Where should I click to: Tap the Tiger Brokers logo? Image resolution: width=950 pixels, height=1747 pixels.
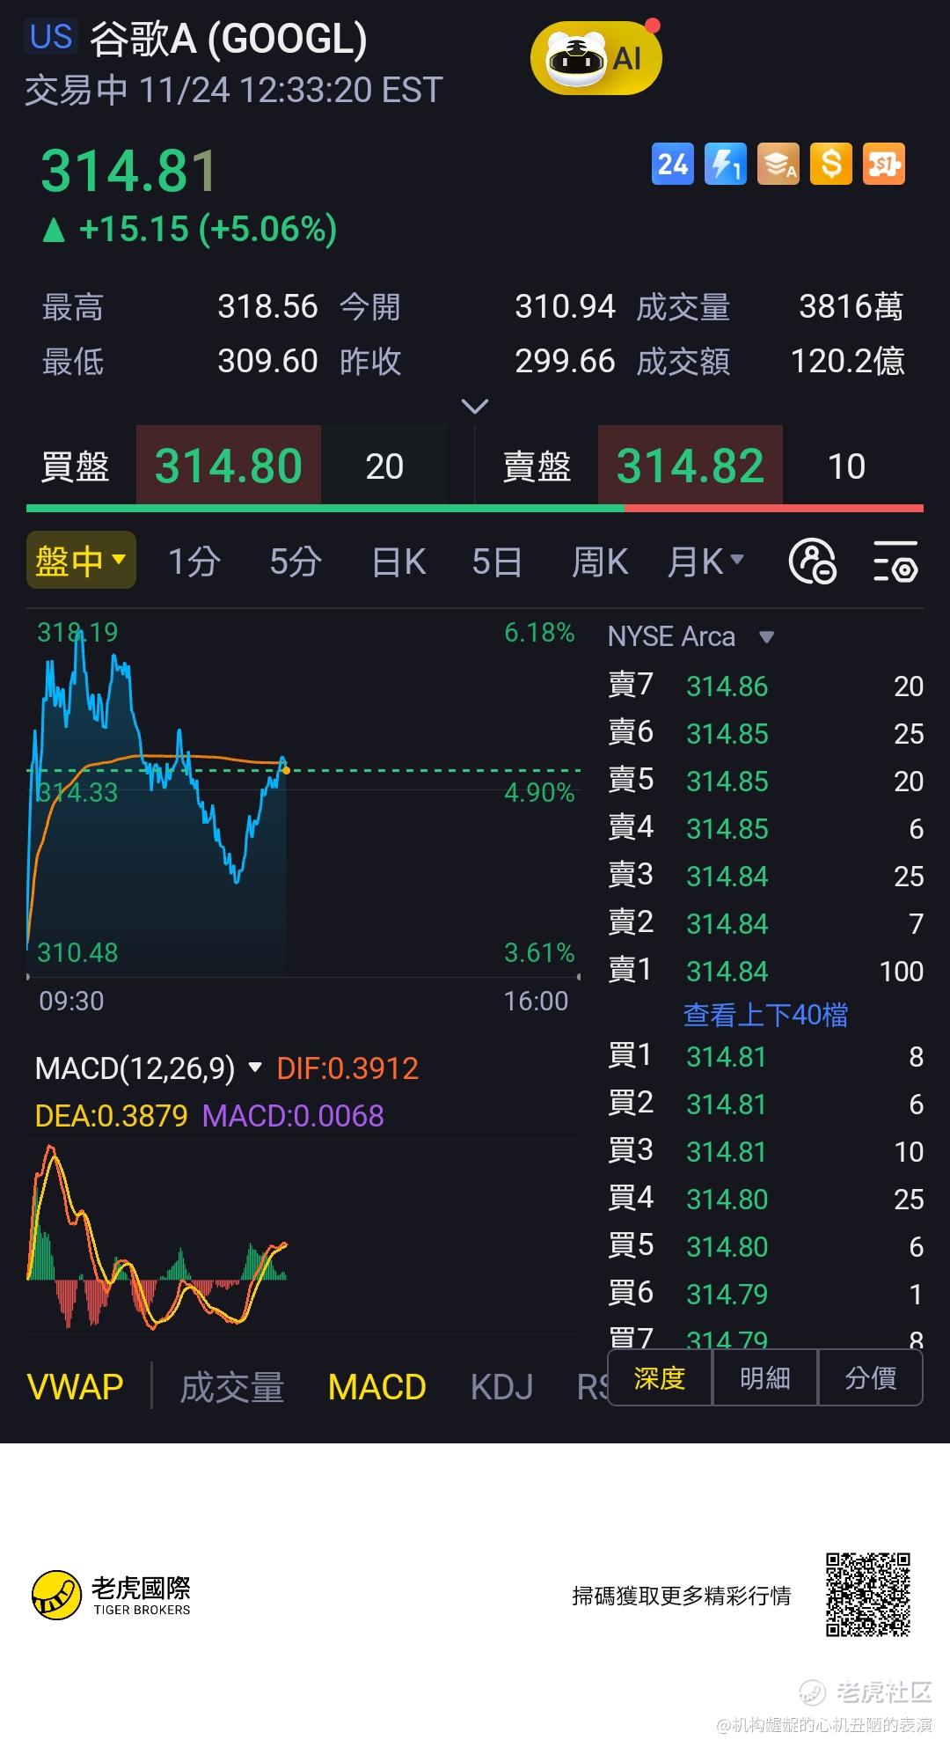click(112, 1596)
